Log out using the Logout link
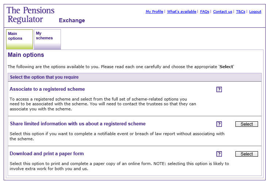The height and width of the screenshot is (188, 273). tap(255, 12)
